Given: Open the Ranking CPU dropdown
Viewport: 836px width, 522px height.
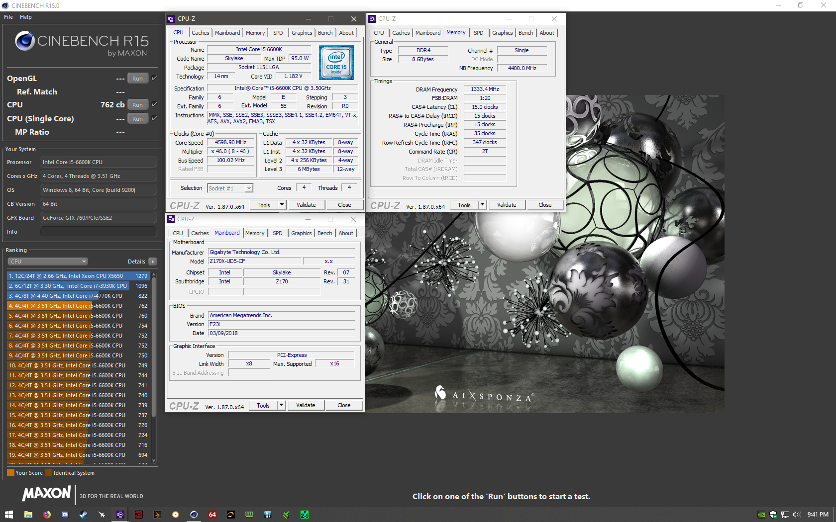Looking at the screenshot, I should [48, 261].
